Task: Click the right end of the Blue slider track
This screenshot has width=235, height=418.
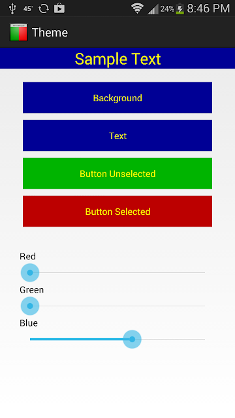Action: click(204, 339)
